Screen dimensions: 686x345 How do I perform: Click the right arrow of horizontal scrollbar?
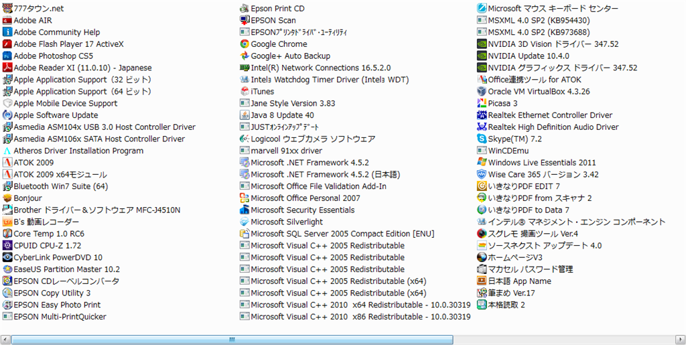click(x=681, y=340)
